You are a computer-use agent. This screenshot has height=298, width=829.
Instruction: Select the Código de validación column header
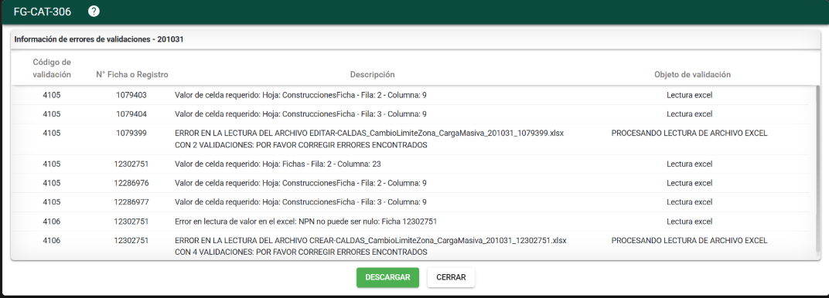pos(52,68)
